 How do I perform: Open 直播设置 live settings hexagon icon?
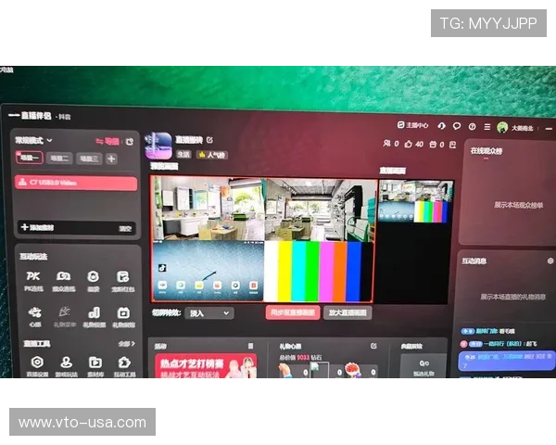click(37, 366)
